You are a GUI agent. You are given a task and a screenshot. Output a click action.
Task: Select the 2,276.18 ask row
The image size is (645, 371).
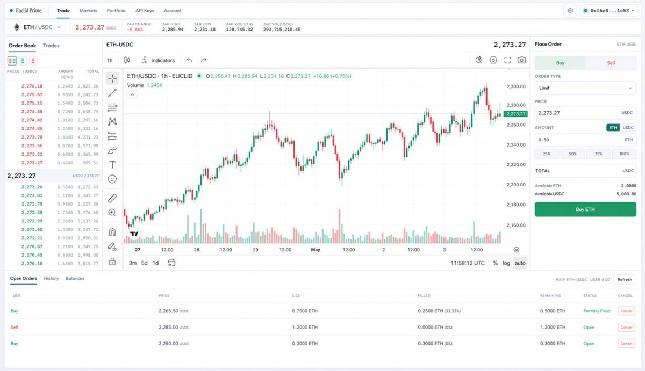(53, 86)
